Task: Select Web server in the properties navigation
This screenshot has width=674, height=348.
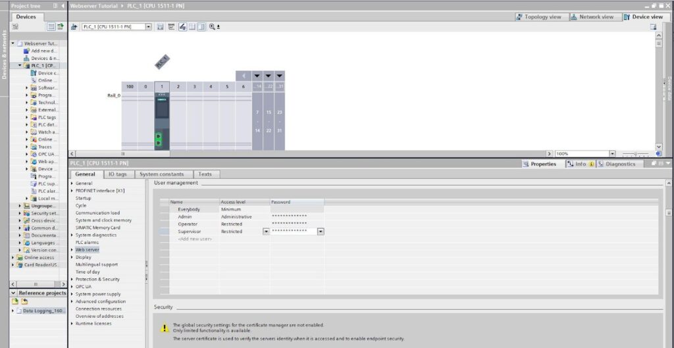Action: 88,249
